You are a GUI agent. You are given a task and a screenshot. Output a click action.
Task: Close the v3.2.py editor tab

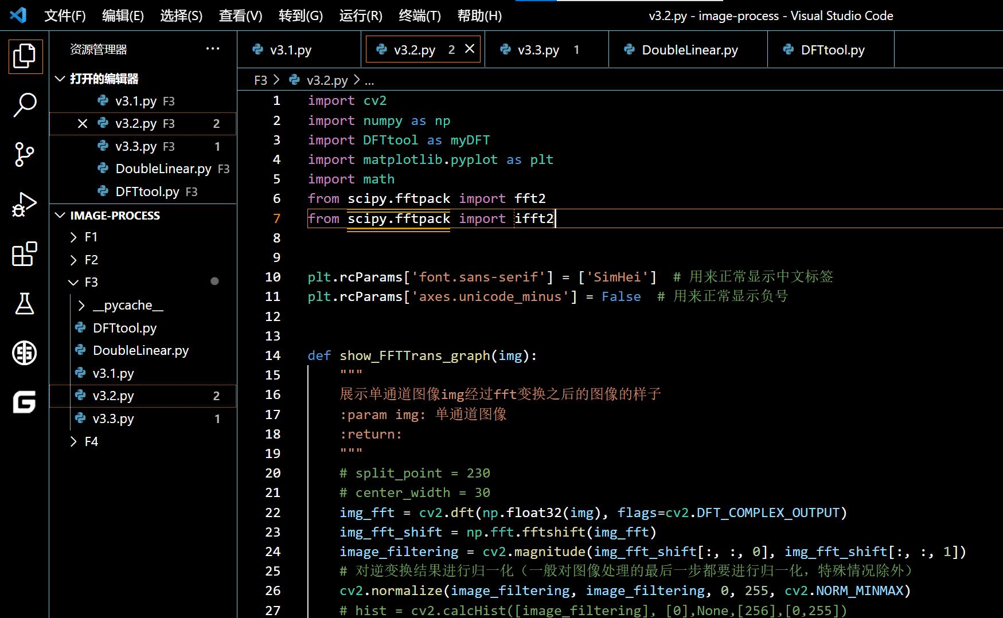tap(470, 49)
